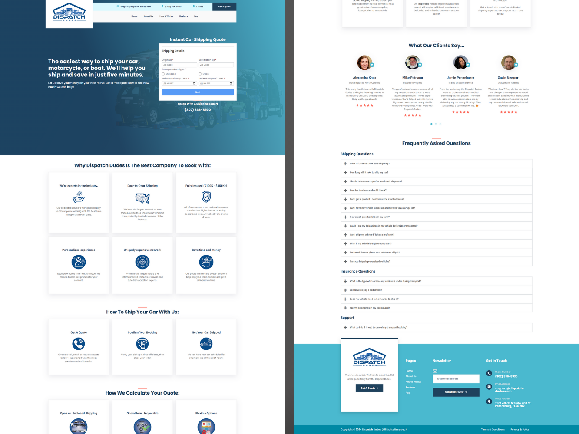This screenshot has width=579, height=434.
Task: Expand the open or enclosed shipment question
Action: [x=436, y=181]
